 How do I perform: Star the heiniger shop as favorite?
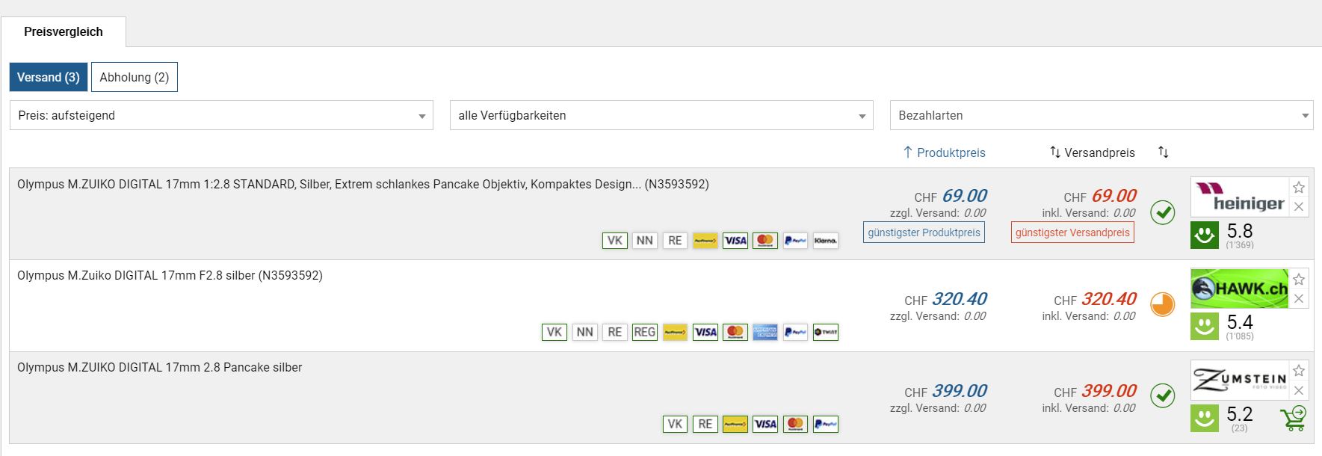1299,188
